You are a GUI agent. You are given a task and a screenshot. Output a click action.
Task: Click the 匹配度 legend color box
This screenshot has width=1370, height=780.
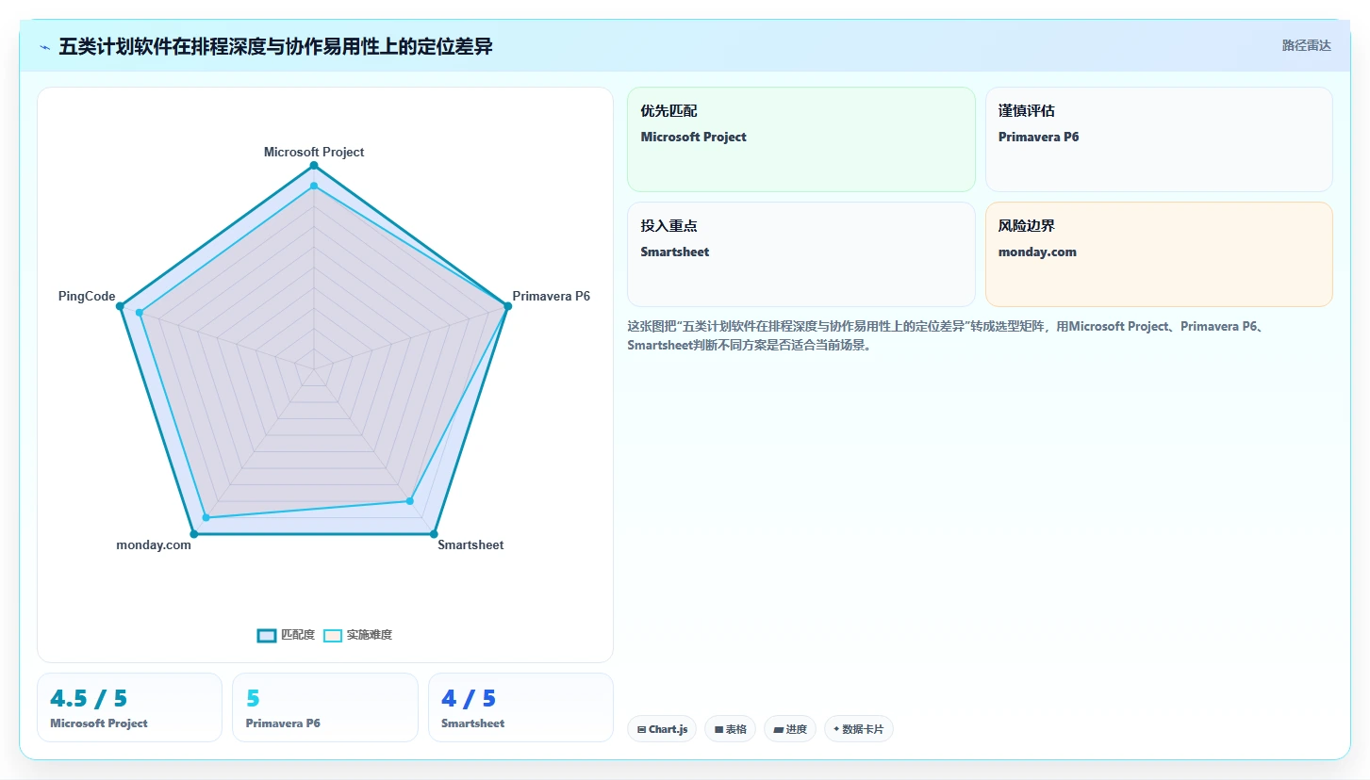click(267, 635)
